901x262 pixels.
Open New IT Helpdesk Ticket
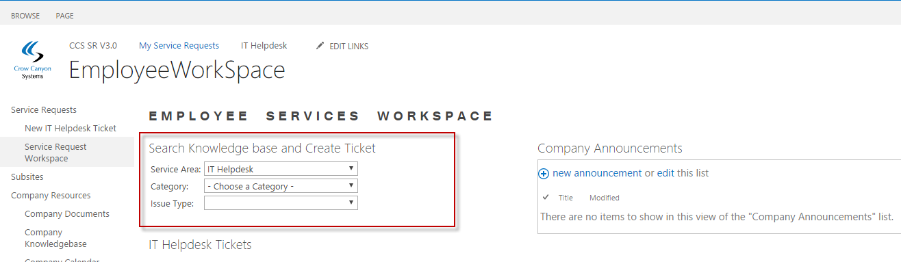[71, 128]
